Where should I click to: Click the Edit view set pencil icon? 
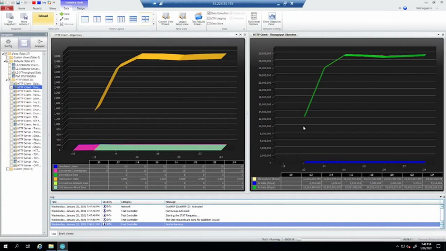61,19
